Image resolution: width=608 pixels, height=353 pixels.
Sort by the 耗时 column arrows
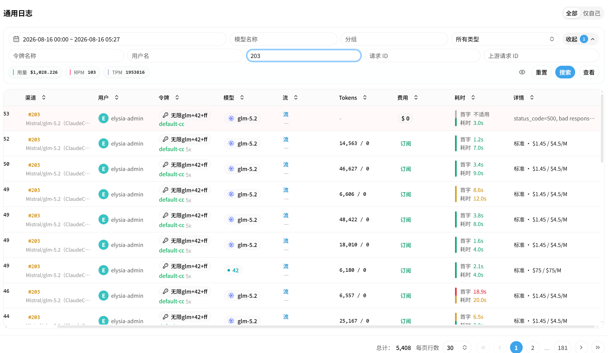473,98
